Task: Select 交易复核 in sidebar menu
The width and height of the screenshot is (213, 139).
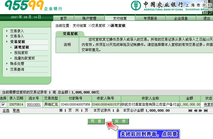Action: (18, 42)
